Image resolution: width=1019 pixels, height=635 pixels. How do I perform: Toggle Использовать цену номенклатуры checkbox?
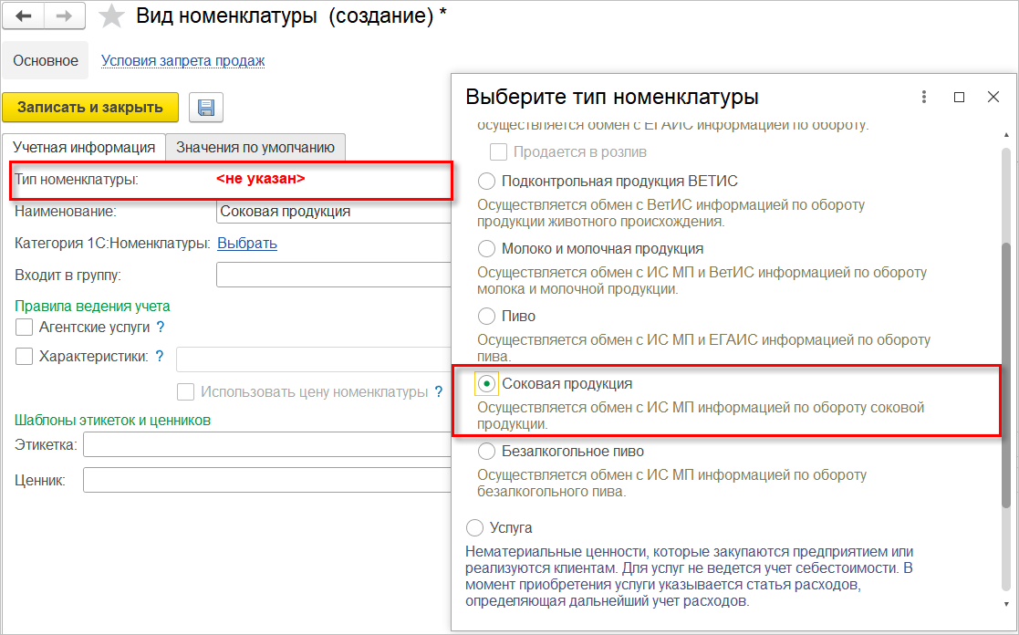tap(185, 392)
